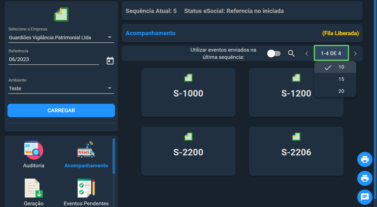
Task: Open the 1-4 DE 4 page size selector
Action: [331, 53]
